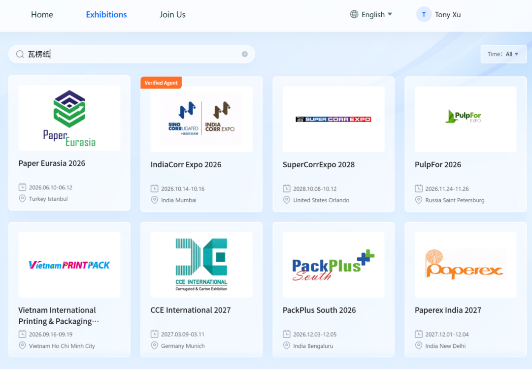532x369 pixels.
Task: Select the date text 2028.10.08-10.12
Action: tap(315, 189)
